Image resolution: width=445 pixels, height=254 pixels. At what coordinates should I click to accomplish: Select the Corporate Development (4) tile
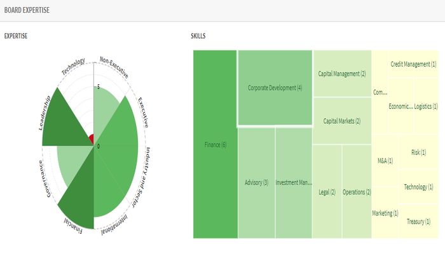pyautogui.click(x=275, y=88)
